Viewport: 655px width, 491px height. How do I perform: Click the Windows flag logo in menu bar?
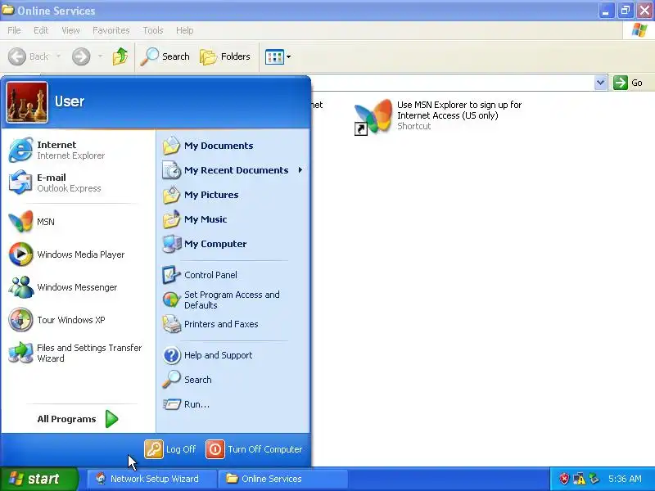point(639,30)
